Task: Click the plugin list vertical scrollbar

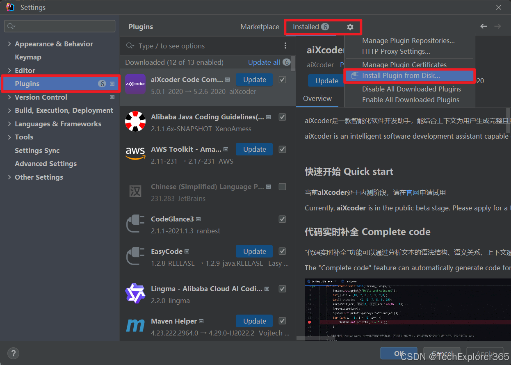Action: (x=293, y=64)
